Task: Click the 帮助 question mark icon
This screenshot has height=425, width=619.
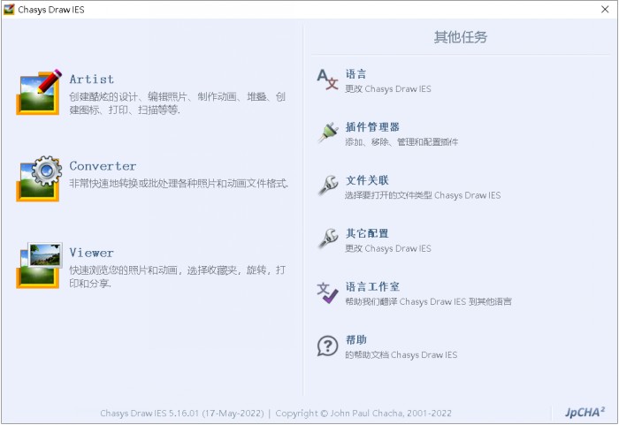Action: [328, 345]
